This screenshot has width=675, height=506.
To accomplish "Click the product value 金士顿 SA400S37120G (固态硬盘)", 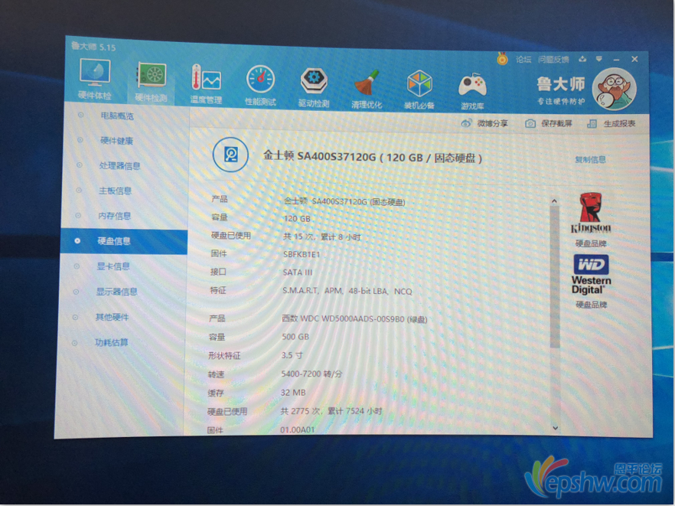I will click(x=344, y=201).
